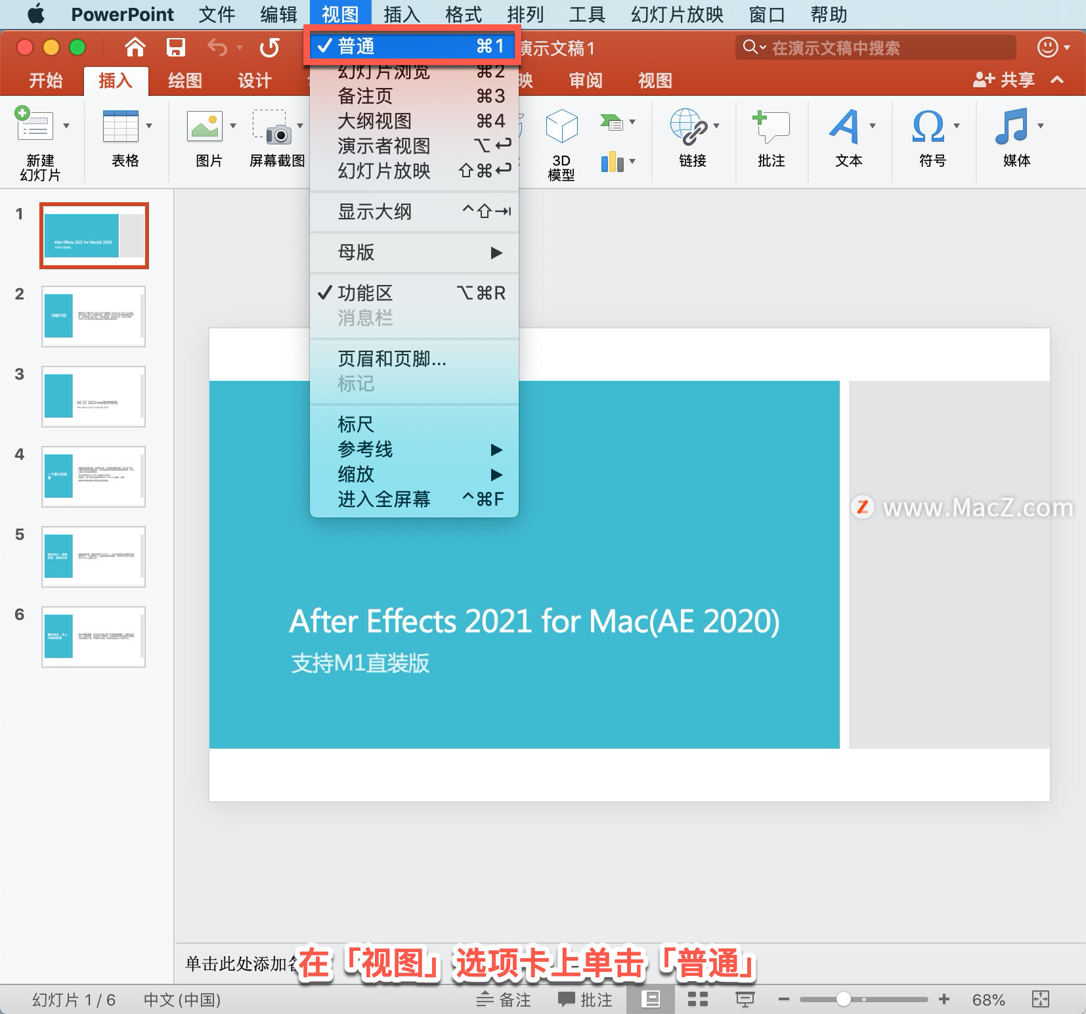Screen dimensions: 1086x1014
Task: Click the zoom in plus button
Action: 944,1000
